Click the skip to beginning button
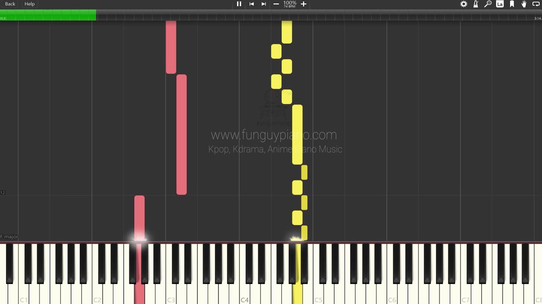542x304 pixels. [x=251, y=4]
